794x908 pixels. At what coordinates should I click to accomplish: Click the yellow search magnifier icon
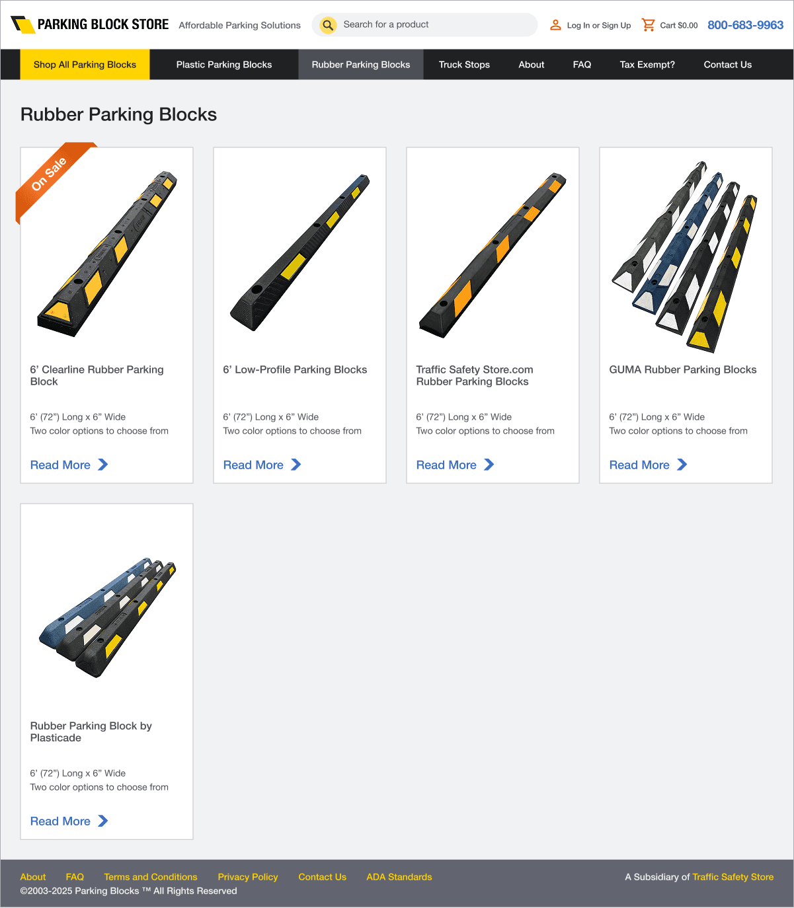coord(328,25)
